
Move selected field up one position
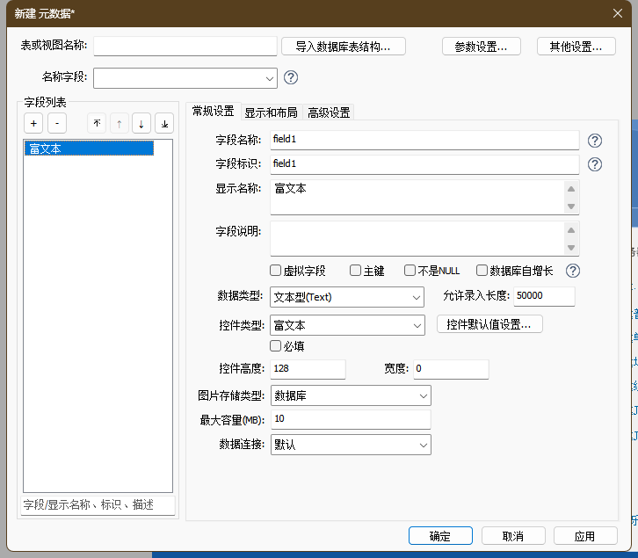coord(119,124)
